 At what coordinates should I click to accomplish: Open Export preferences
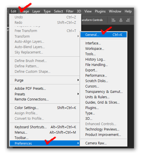coord(104,70)
